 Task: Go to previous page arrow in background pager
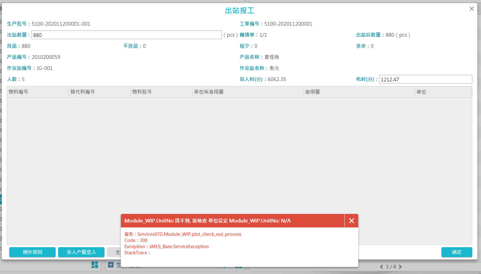click(x=381, y=267)
